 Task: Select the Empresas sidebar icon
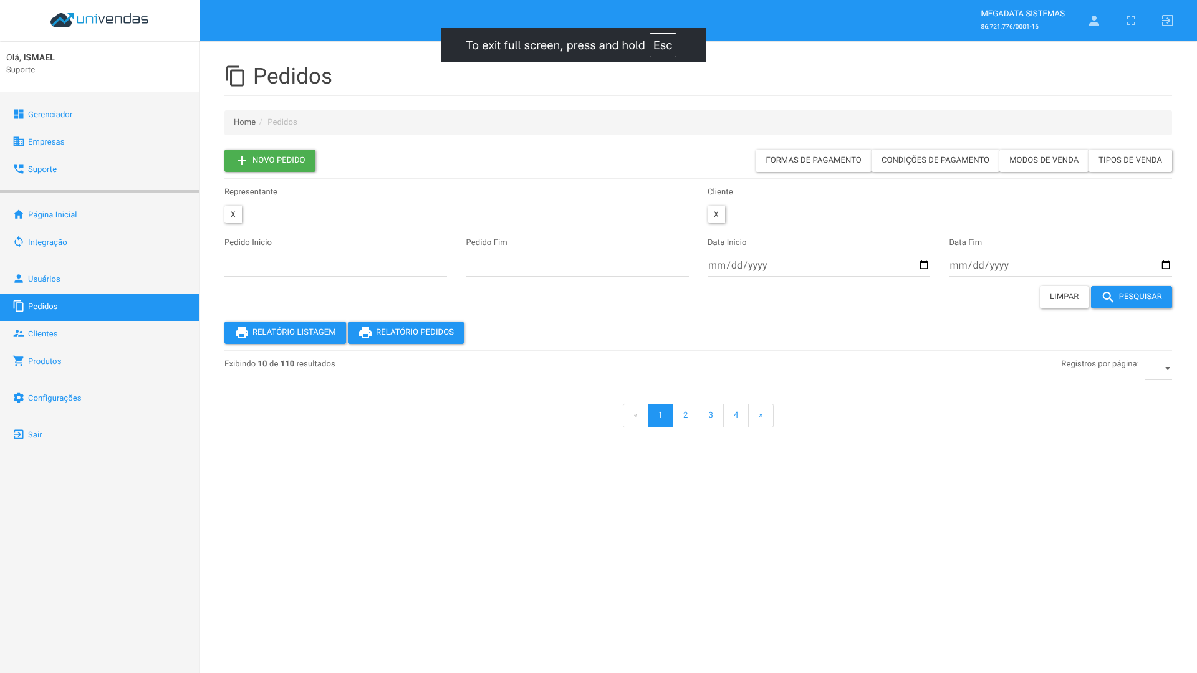(18, 141)
